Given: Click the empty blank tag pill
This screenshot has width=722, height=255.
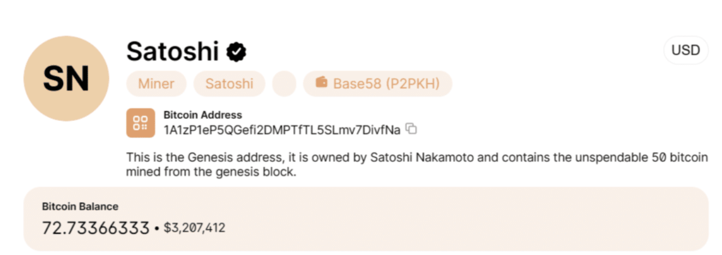Looking at the screenshot, I should pos(284,84).
